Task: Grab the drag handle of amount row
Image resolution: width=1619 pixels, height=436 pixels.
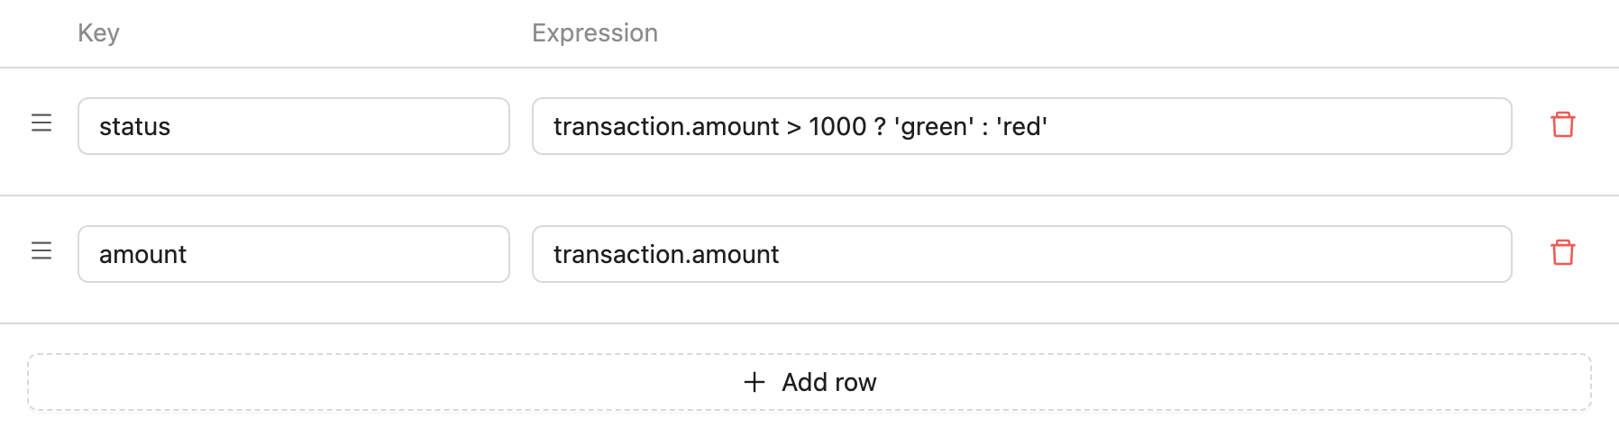Action: point(41,251)
